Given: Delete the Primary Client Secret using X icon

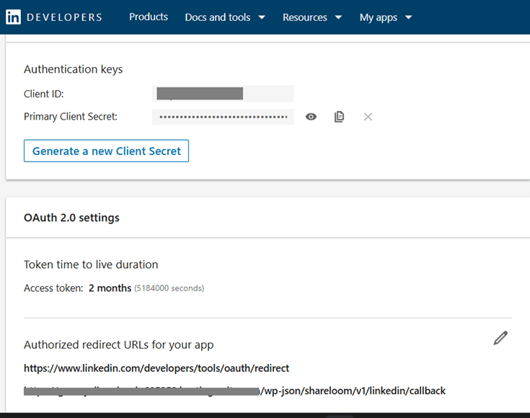Looking at the screenshot, I should tap(368, 117).
